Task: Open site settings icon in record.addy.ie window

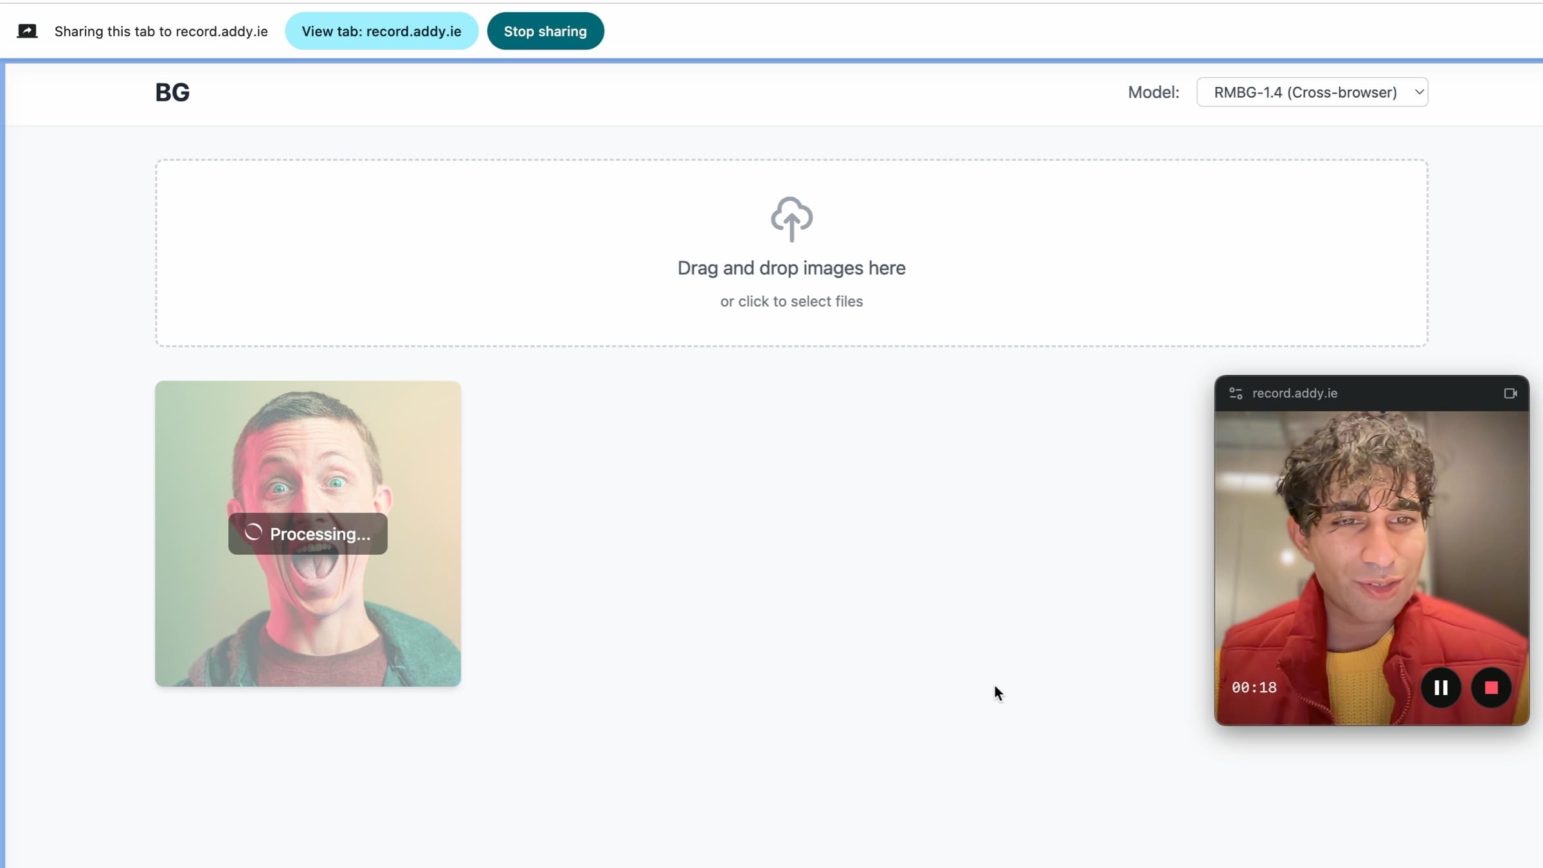Action: pos(1236,393)
